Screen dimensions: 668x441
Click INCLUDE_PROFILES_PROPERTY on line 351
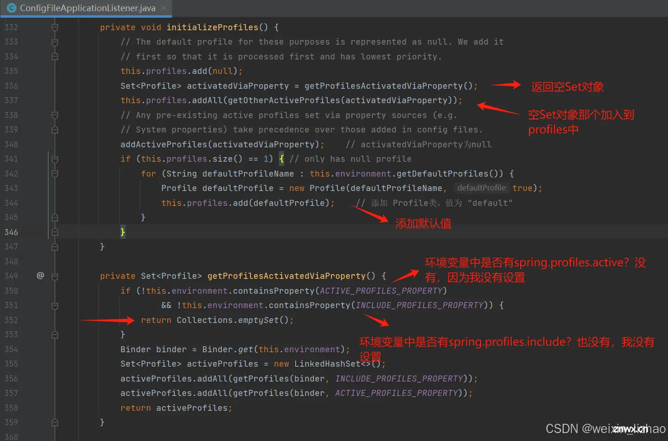pyautogui.click(x=419, y=305)
